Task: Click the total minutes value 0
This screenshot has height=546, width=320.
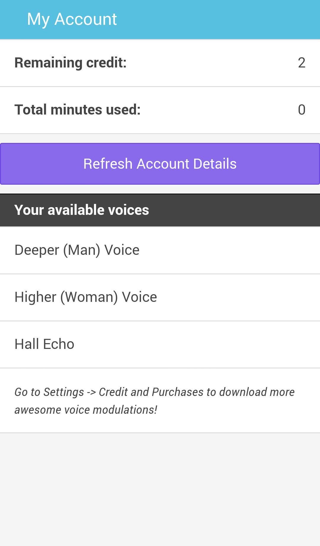Action: (301, 110)
